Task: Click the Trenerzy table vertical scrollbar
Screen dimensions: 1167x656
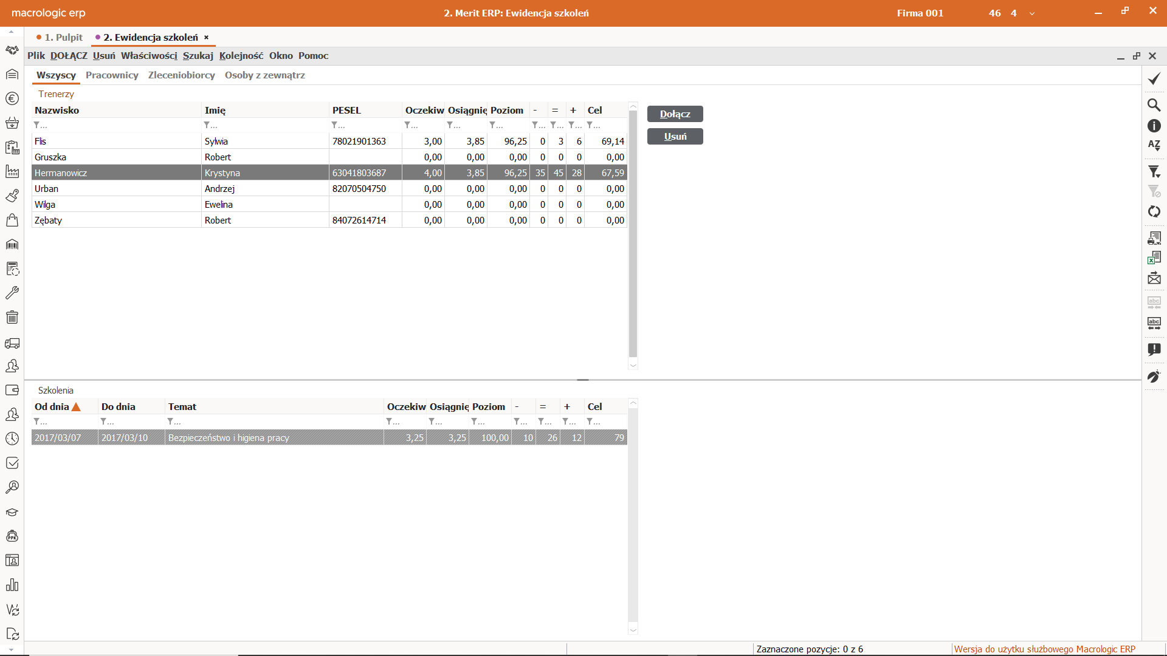Action: coord(633,234)
